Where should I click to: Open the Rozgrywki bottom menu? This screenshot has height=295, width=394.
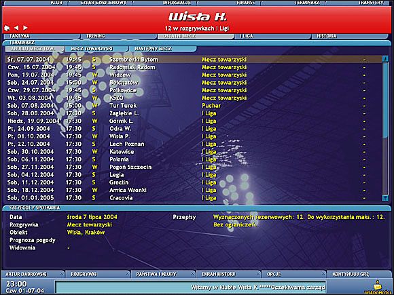pos(98,274)
